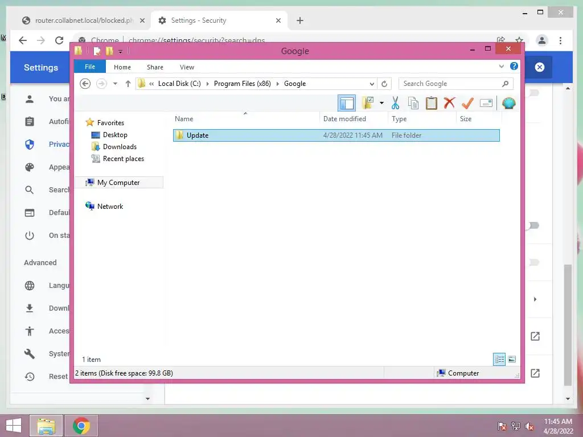The width and height of the screenshot is (583, 437).
Task: Click the Cut scissors icon in Explorer toolbar
Action: pyautogui.click(x=395, y=104)
